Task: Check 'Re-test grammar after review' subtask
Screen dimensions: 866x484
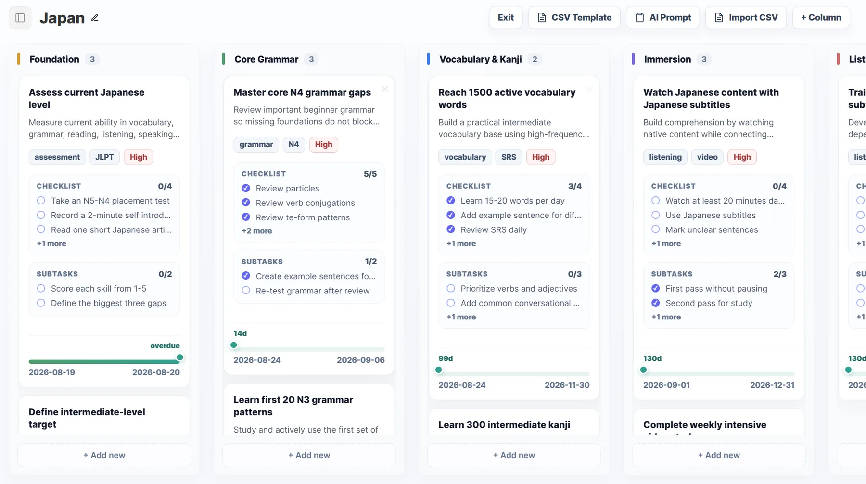Action: [x=246, y=291]
